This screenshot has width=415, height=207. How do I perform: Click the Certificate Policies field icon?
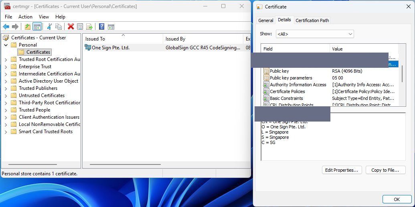[x=266, y=91]
